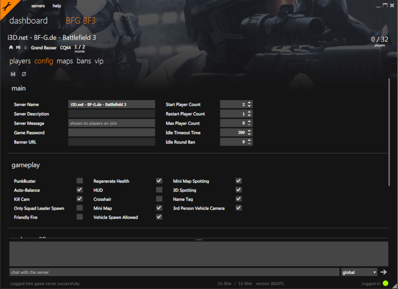398x289 pixels.
Task: Click the chat with the server input
Action: click(174, 272)
